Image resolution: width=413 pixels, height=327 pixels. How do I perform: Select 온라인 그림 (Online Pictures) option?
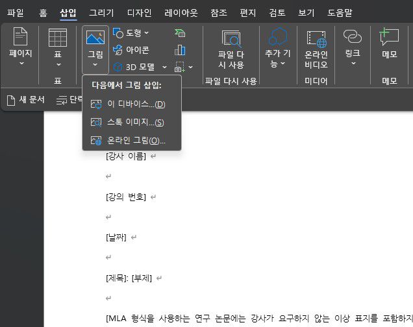pos(136,140)
